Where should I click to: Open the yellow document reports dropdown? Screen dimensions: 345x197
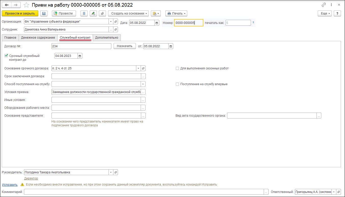tap(156, 13)
